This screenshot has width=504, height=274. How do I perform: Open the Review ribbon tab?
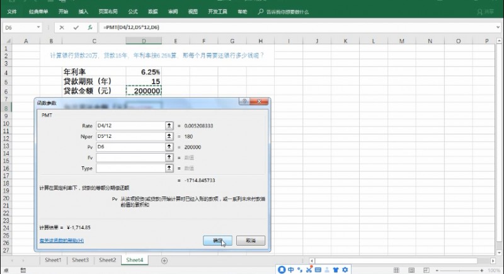pyautogui.click(x=173, y=11)
